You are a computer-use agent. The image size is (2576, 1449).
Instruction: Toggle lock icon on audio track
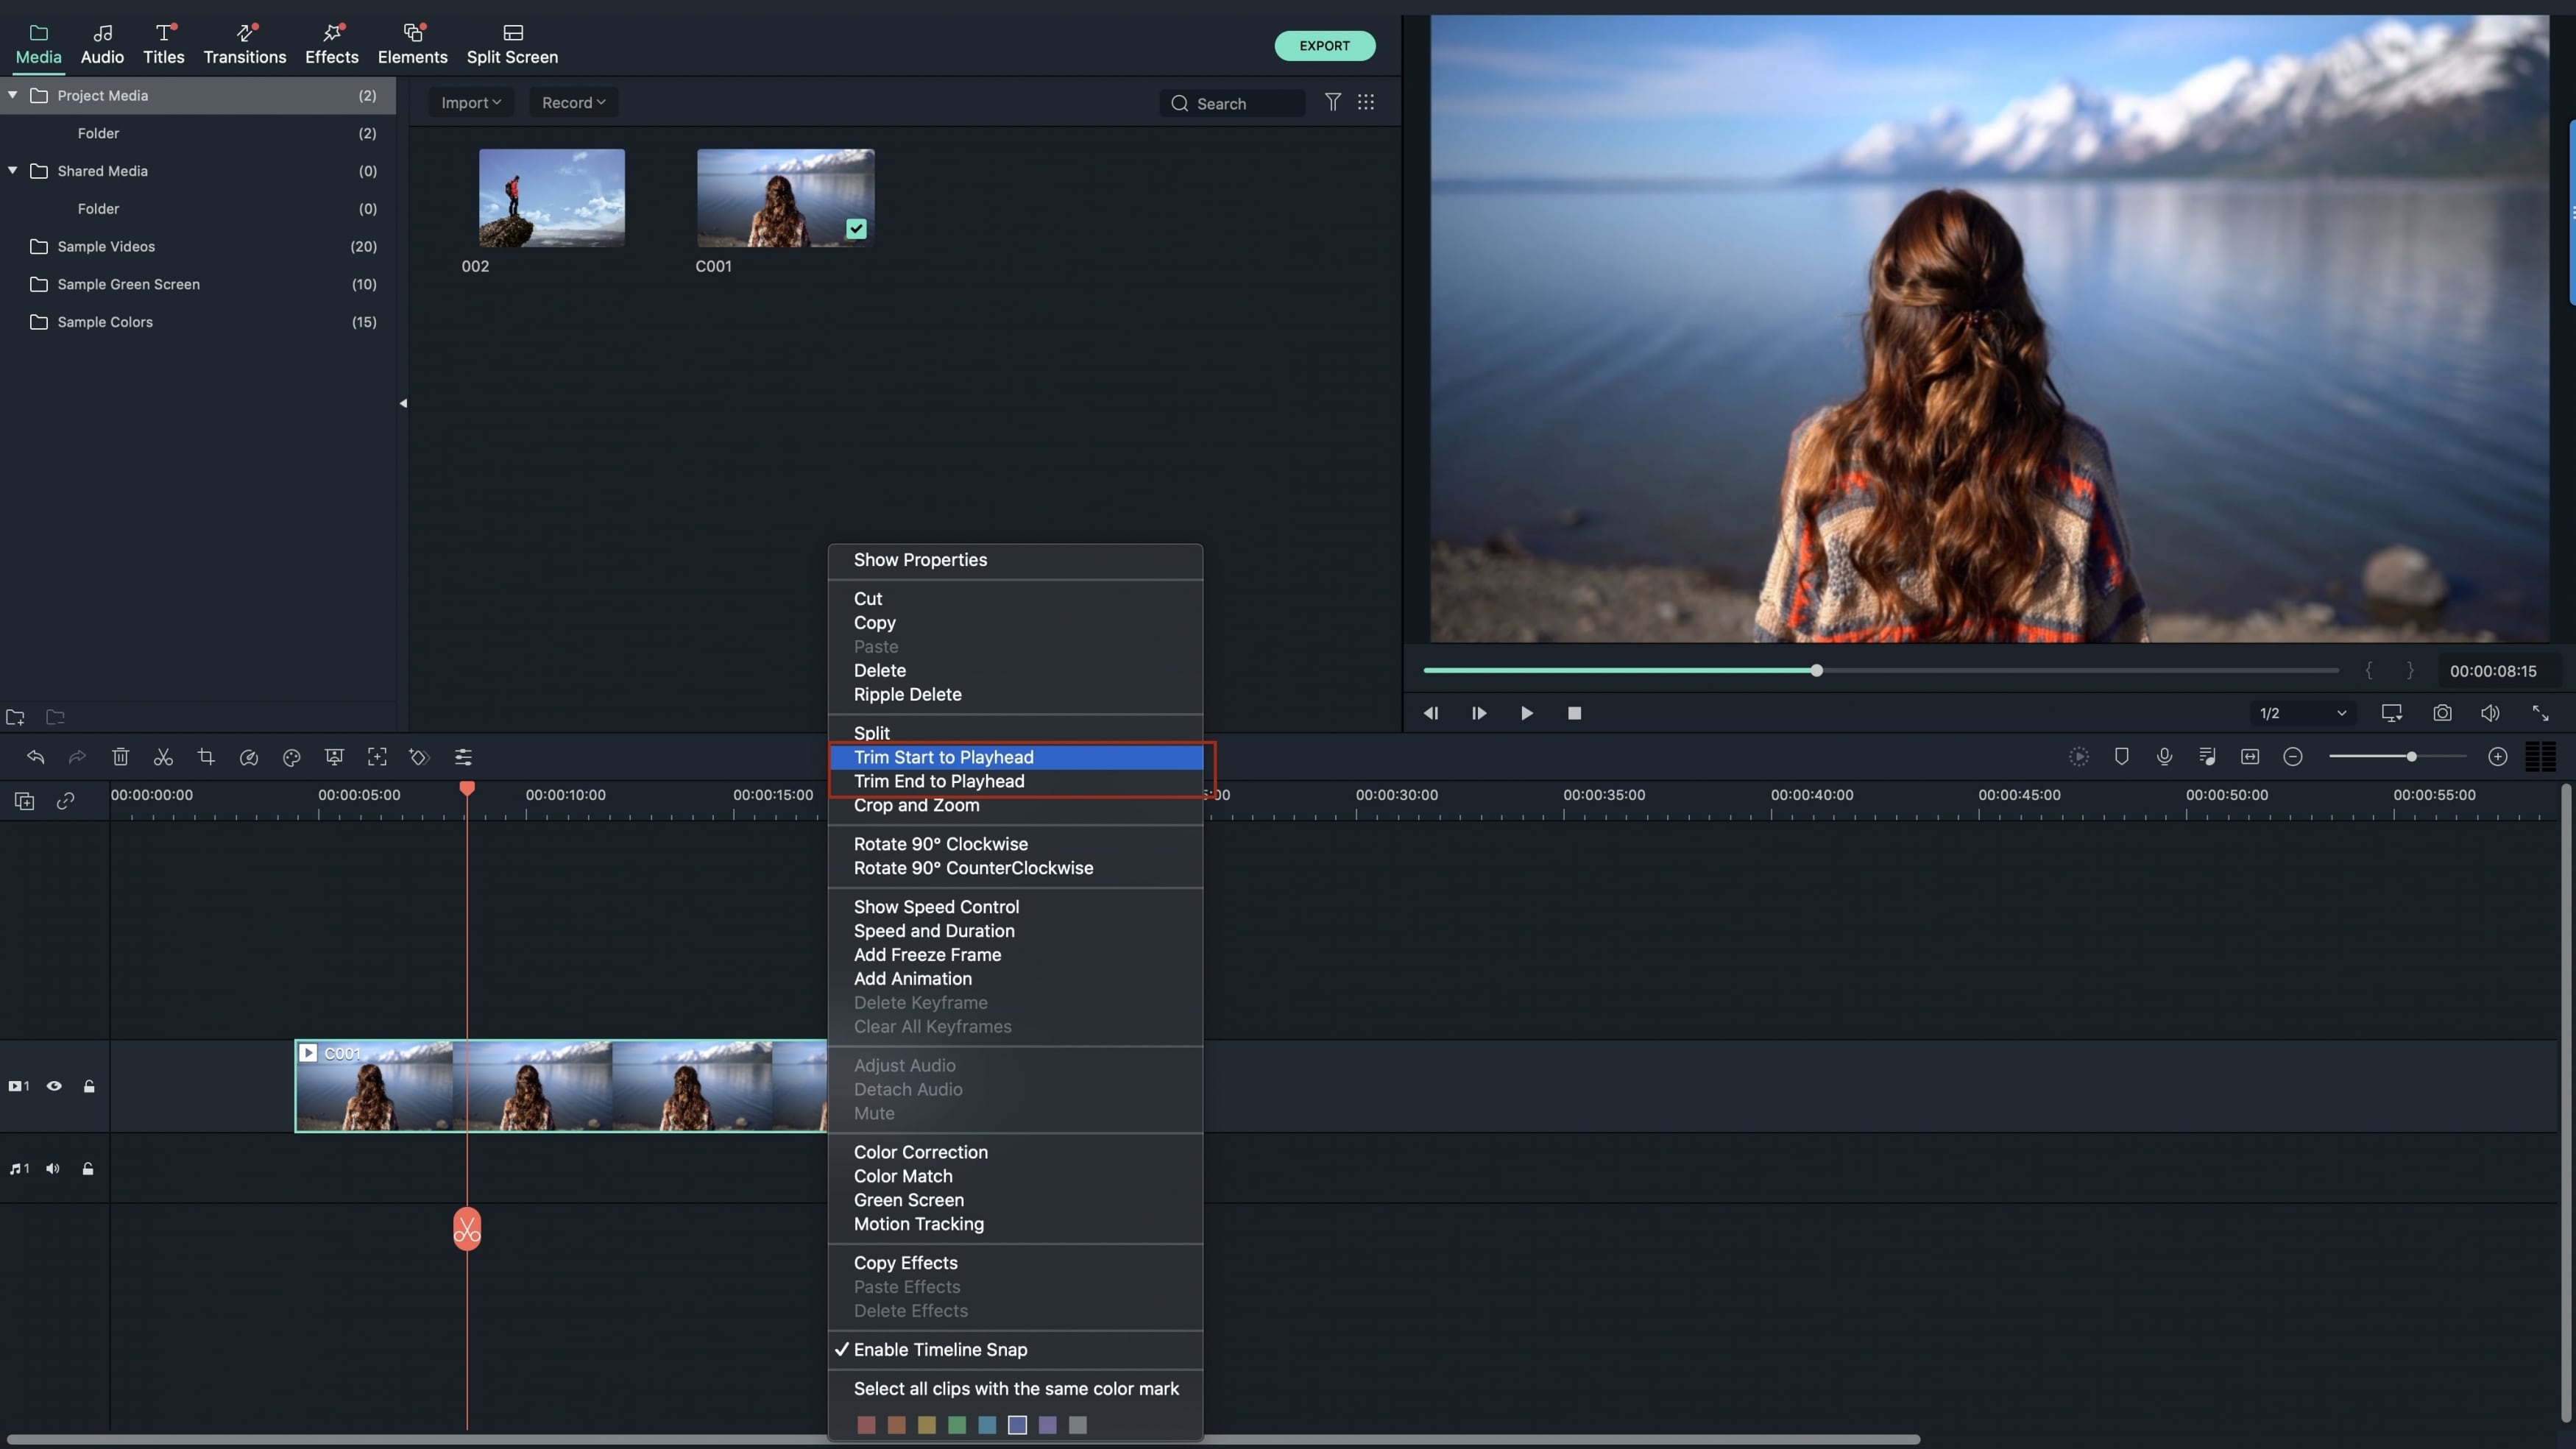pos(87,1168)
